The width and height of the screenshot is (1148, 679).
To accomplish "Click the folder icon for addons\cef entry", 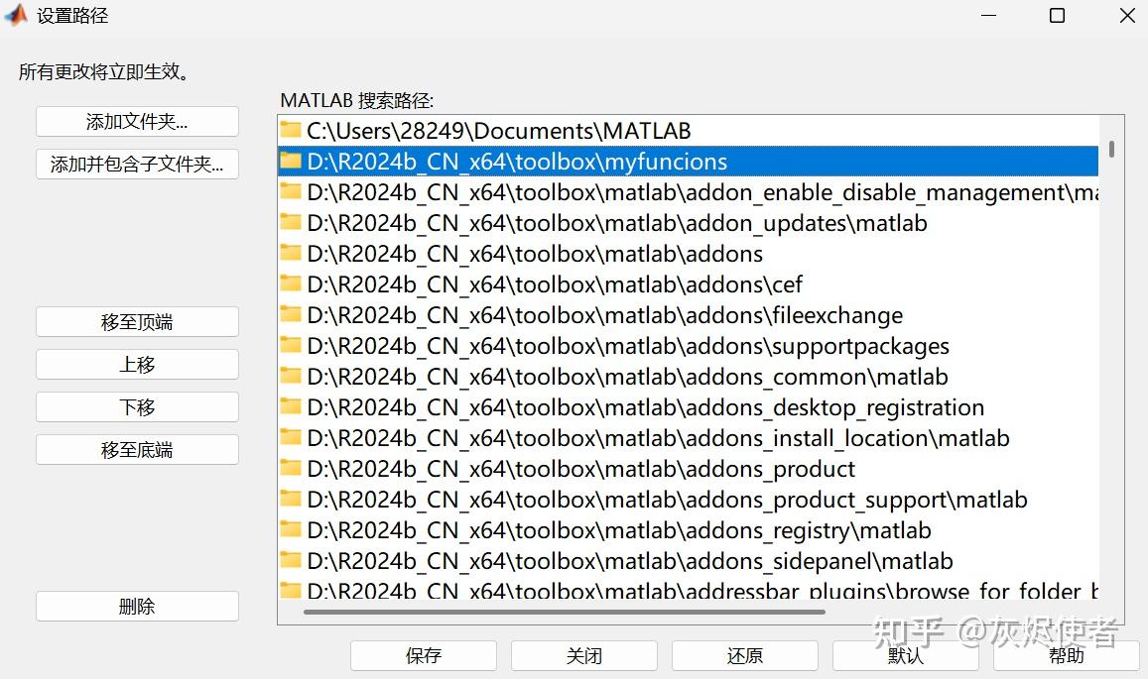I will 291,283.
